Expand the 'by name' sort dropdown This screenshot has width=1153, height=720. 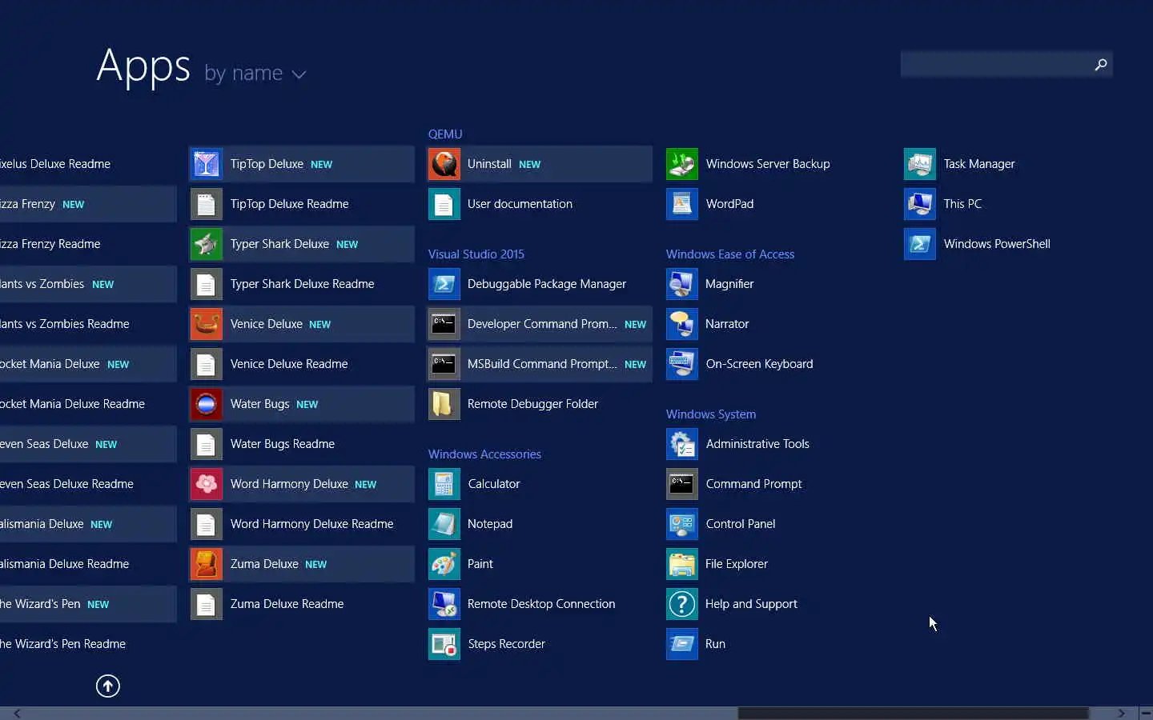tap(255, 74)
